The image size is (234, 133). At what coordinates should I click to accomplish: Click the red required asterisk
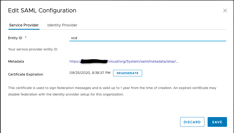26,38
